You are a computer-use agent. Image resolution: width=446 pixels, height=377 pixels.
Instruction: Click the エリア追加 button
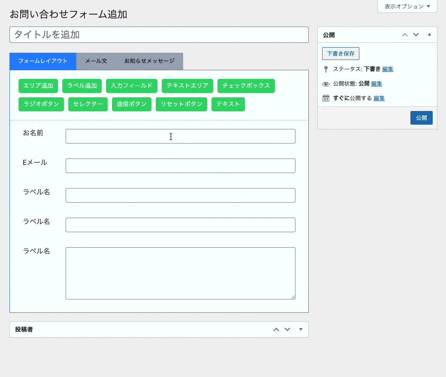[x=38, y=86]
